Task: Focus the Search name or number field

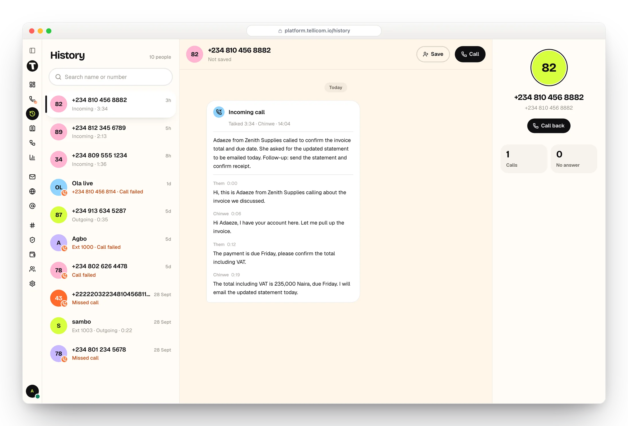Action: [x=111, y=77]
